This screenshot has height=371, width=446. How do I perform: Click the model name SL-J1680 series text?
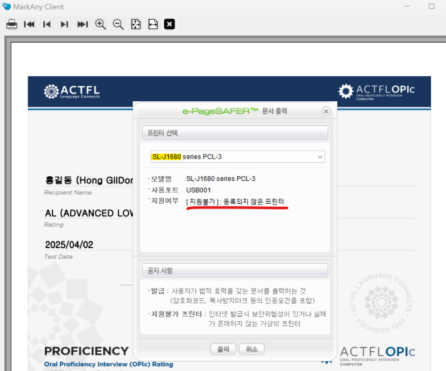point(221,179)
